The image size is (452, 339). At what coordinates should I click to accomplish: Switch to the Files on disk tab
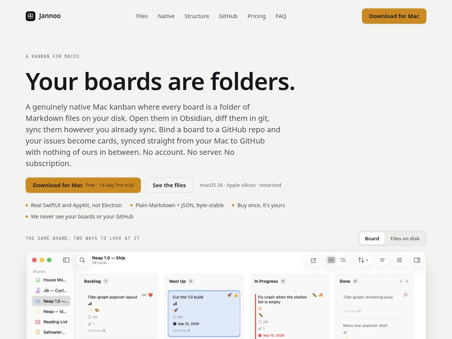point(405,238)
